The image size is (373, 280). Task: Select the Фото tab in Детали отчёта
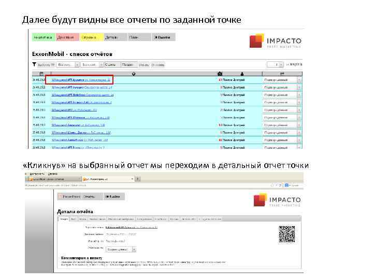click(74, 219)
